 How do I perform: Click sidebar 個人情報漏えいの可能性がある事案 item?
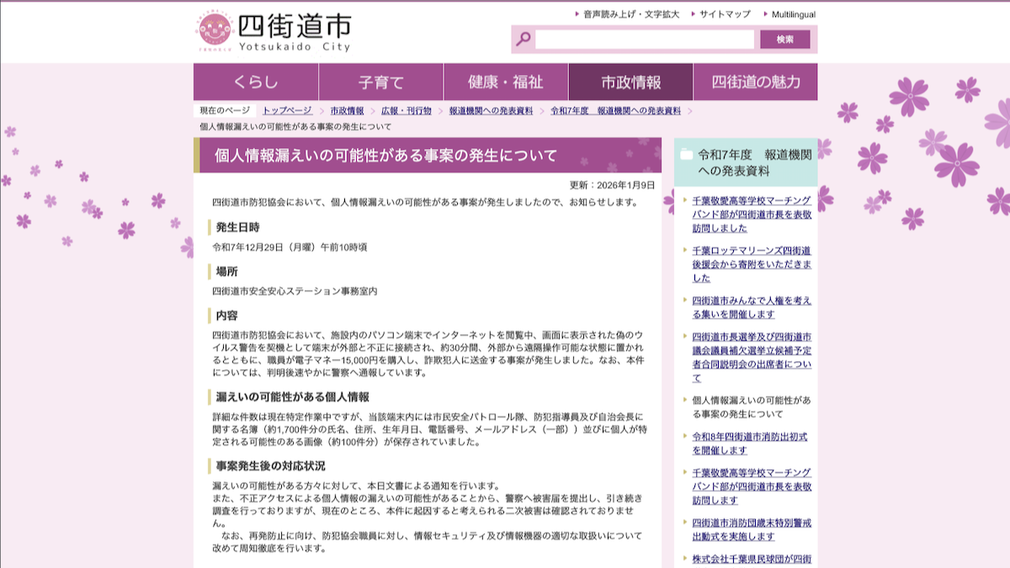752,407
